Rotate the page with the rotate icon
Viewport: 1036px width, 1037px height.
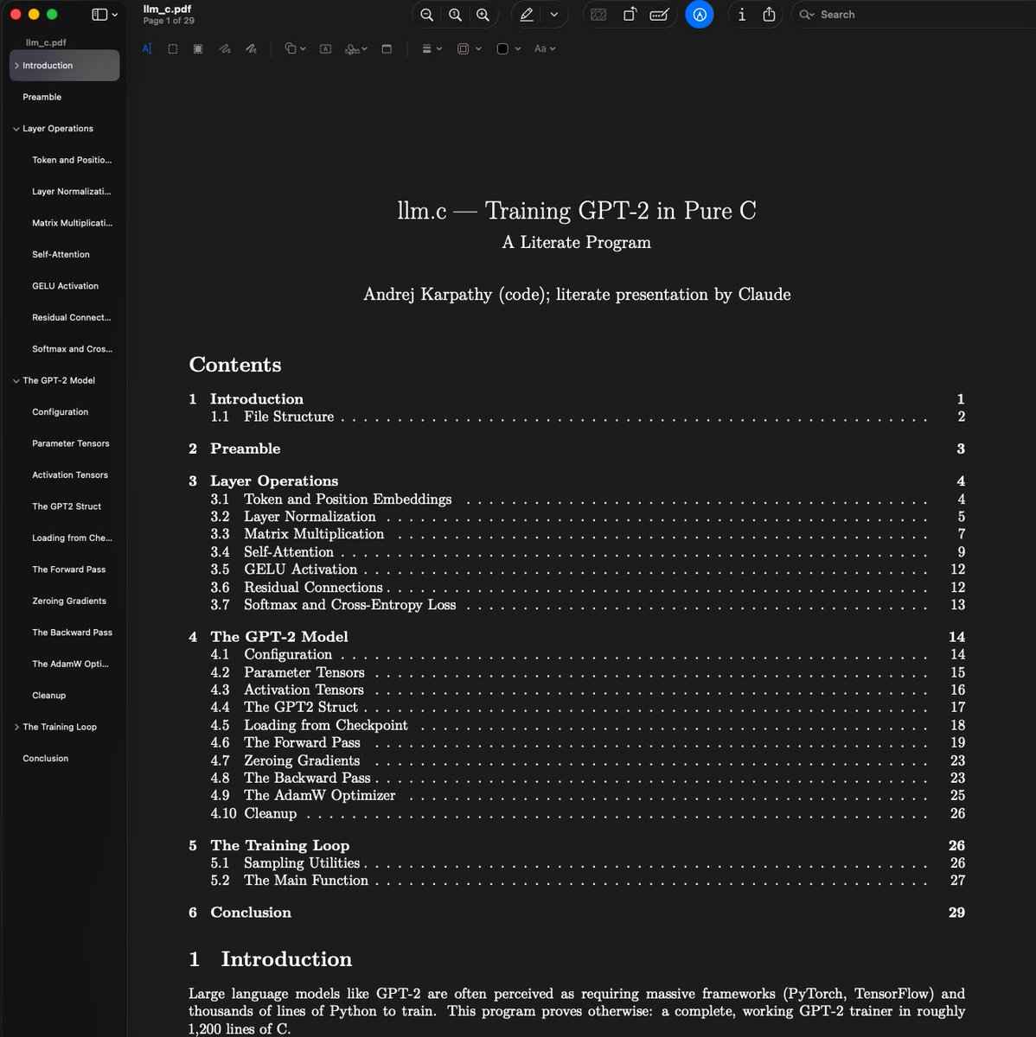click(x=630, y=15)
